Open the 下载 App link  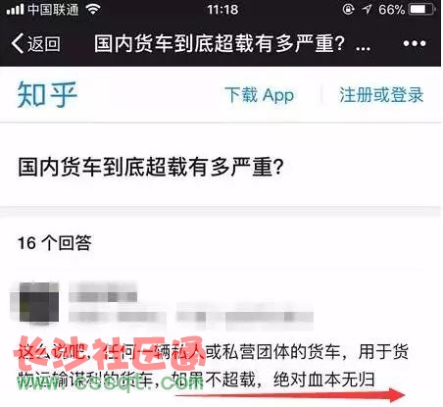(260, 95)
